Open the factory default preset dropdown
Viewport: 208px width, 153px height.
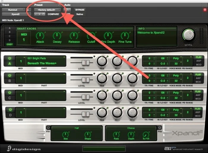[47, 10]
